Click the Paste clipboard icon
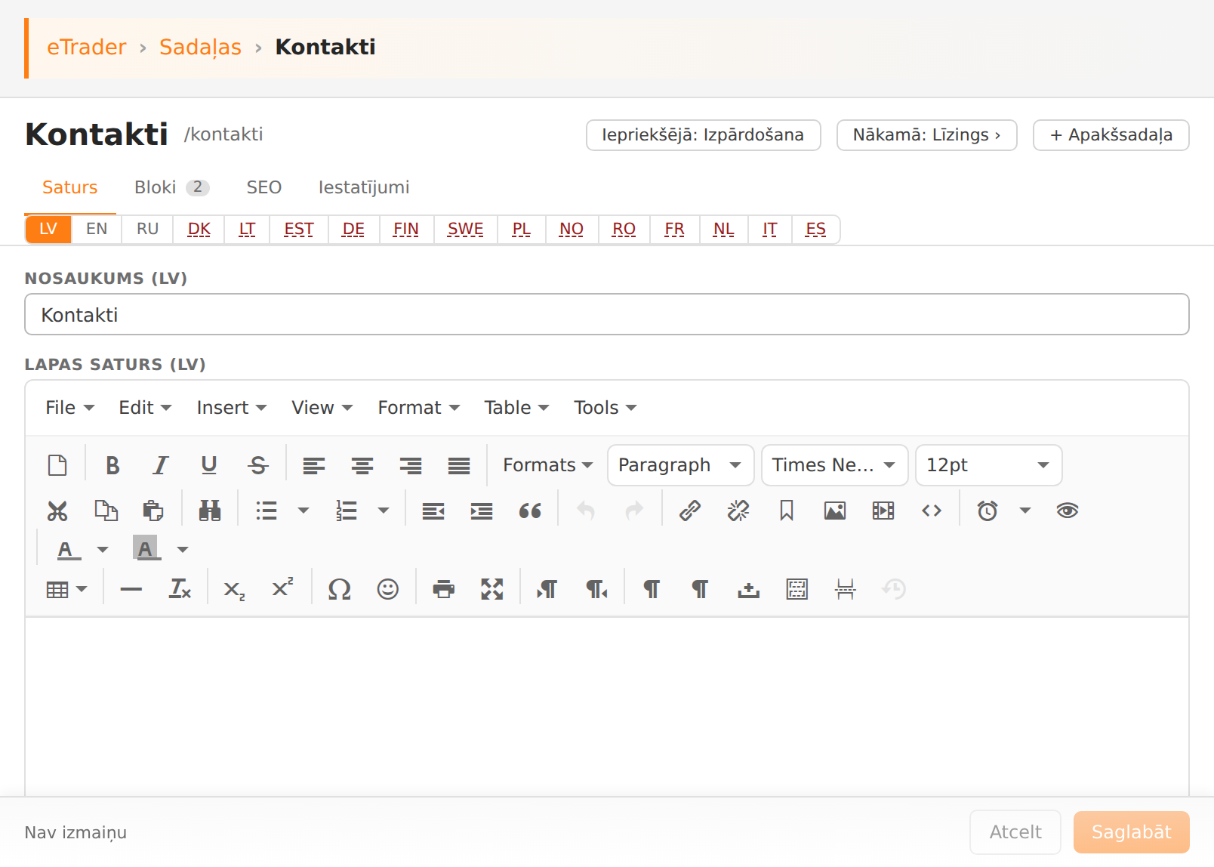Image resolution: width=1214 pixels, height=867 pixels. point(153,511)
